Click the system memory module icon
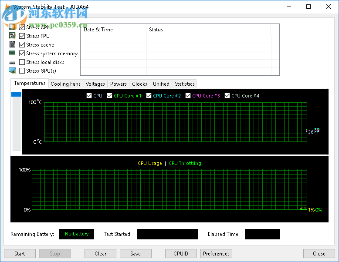Viewport: 339px width, 262px height. click(x=12, y=53)
